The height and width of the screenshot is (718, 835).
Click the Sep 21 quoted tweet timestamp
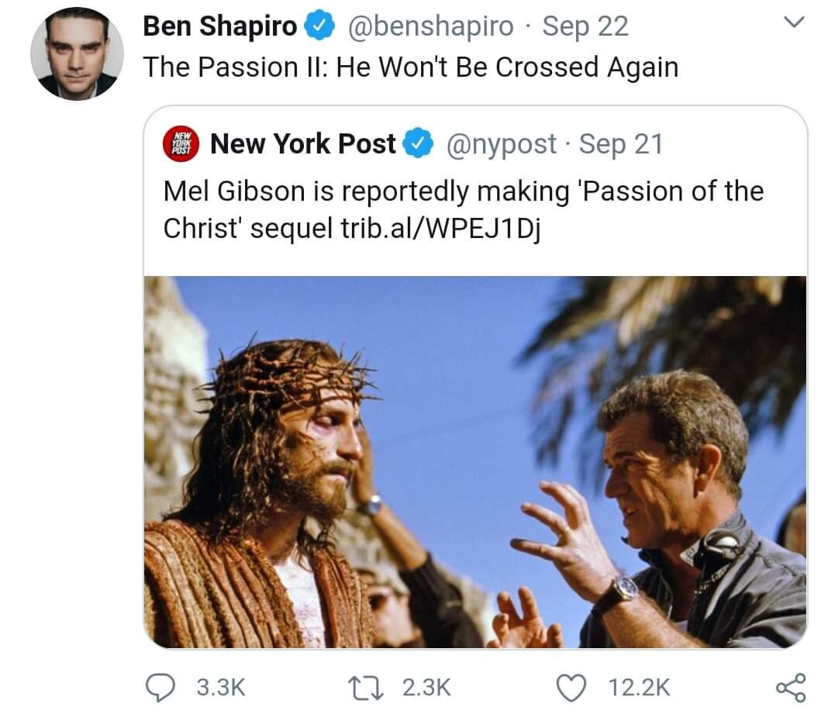click(621, 143)
